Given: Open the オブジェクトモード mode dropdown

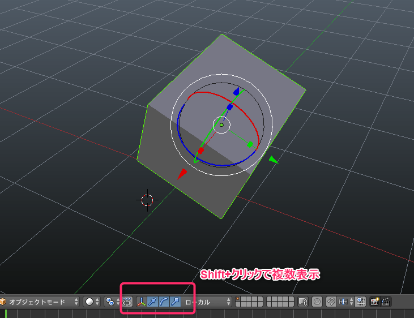Looking at the screenshot, I should [x=40, y=302].
